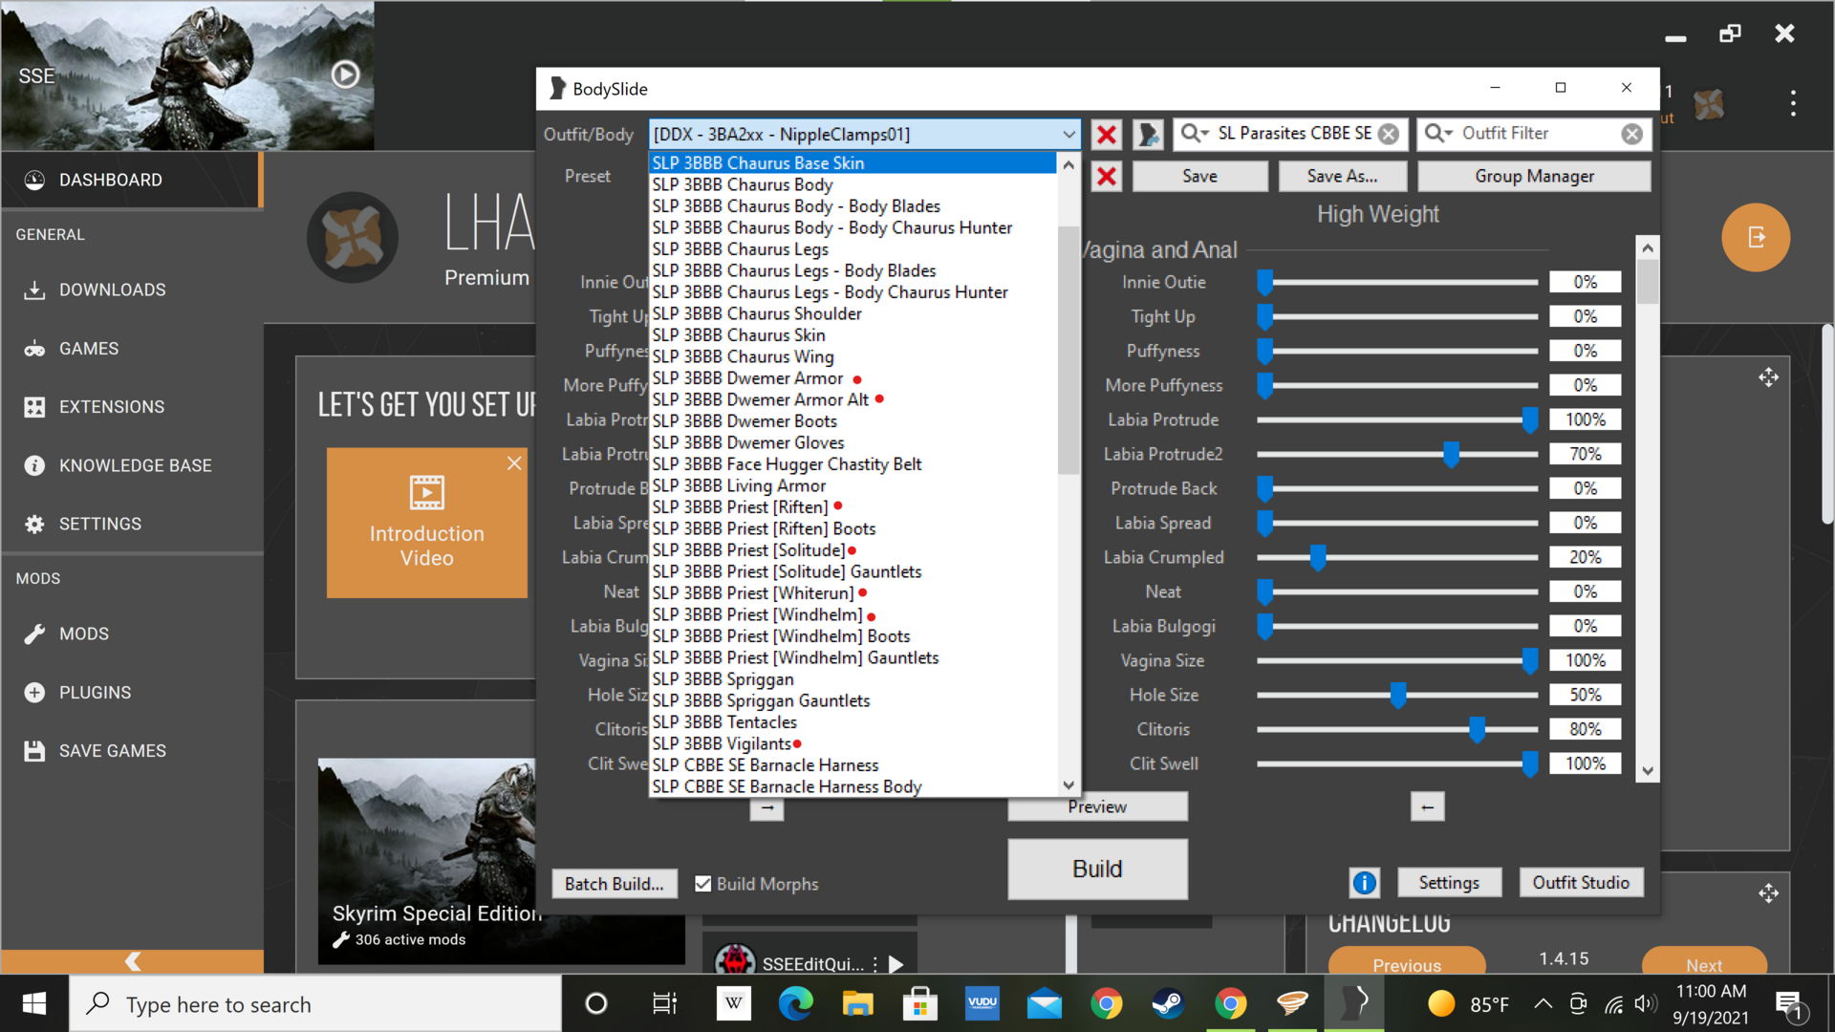The width and height of the screenshot is (1835, 1032).
Task: Open Vortex Dashboard
Action: pyautogui.click(x=132, y=180)
